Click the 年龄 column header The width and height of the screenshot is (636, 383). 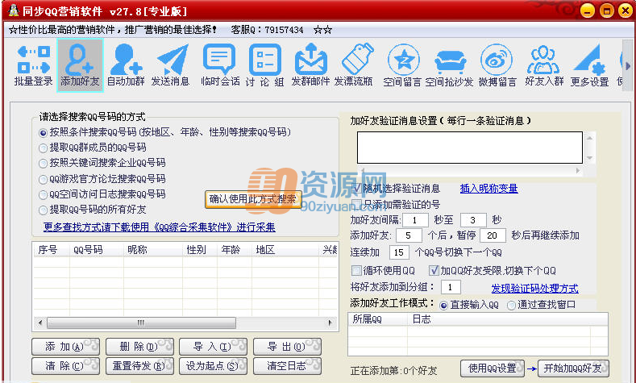click(x=235, y=249)
